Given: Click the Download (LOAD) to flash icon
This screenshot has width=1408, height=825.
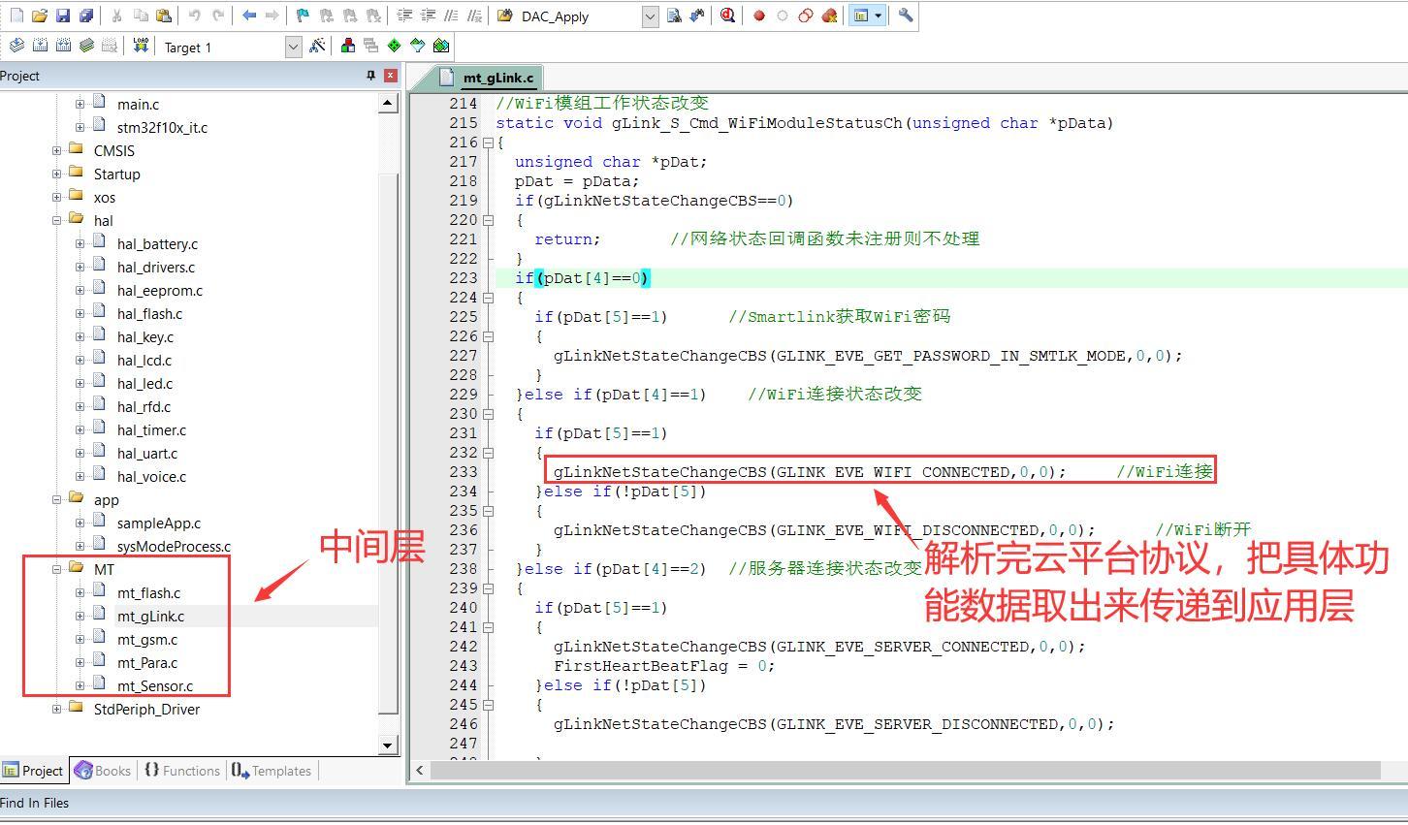Looking at the screenshot, I should (x=141, y=46).
